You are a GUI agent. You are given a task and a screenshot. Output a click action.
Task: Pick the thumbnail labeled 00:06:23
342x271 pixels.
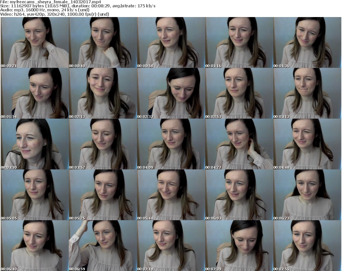pos(307,195)
